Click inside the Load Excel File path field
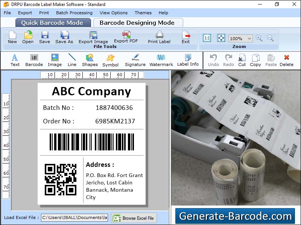 pos(74,218)
